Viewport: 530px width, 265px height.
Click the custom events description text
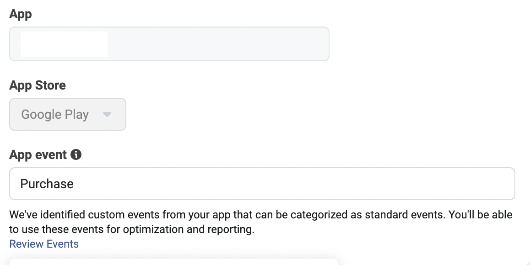(x=260, y=215)
